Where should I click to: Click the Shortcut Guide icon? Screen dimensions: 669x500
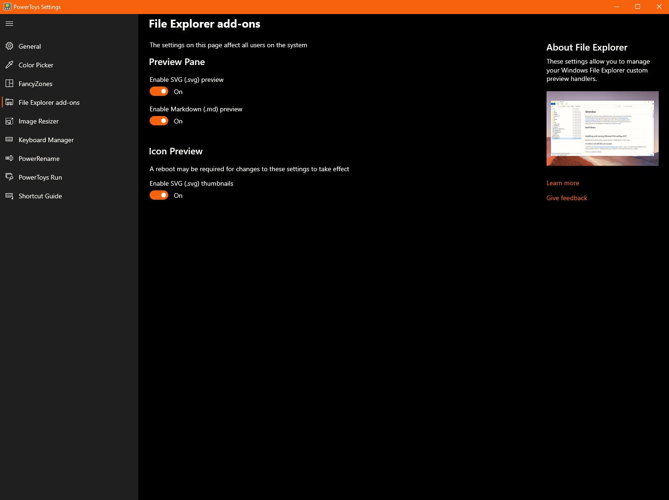pyautogui.click(x=9, y=196)
